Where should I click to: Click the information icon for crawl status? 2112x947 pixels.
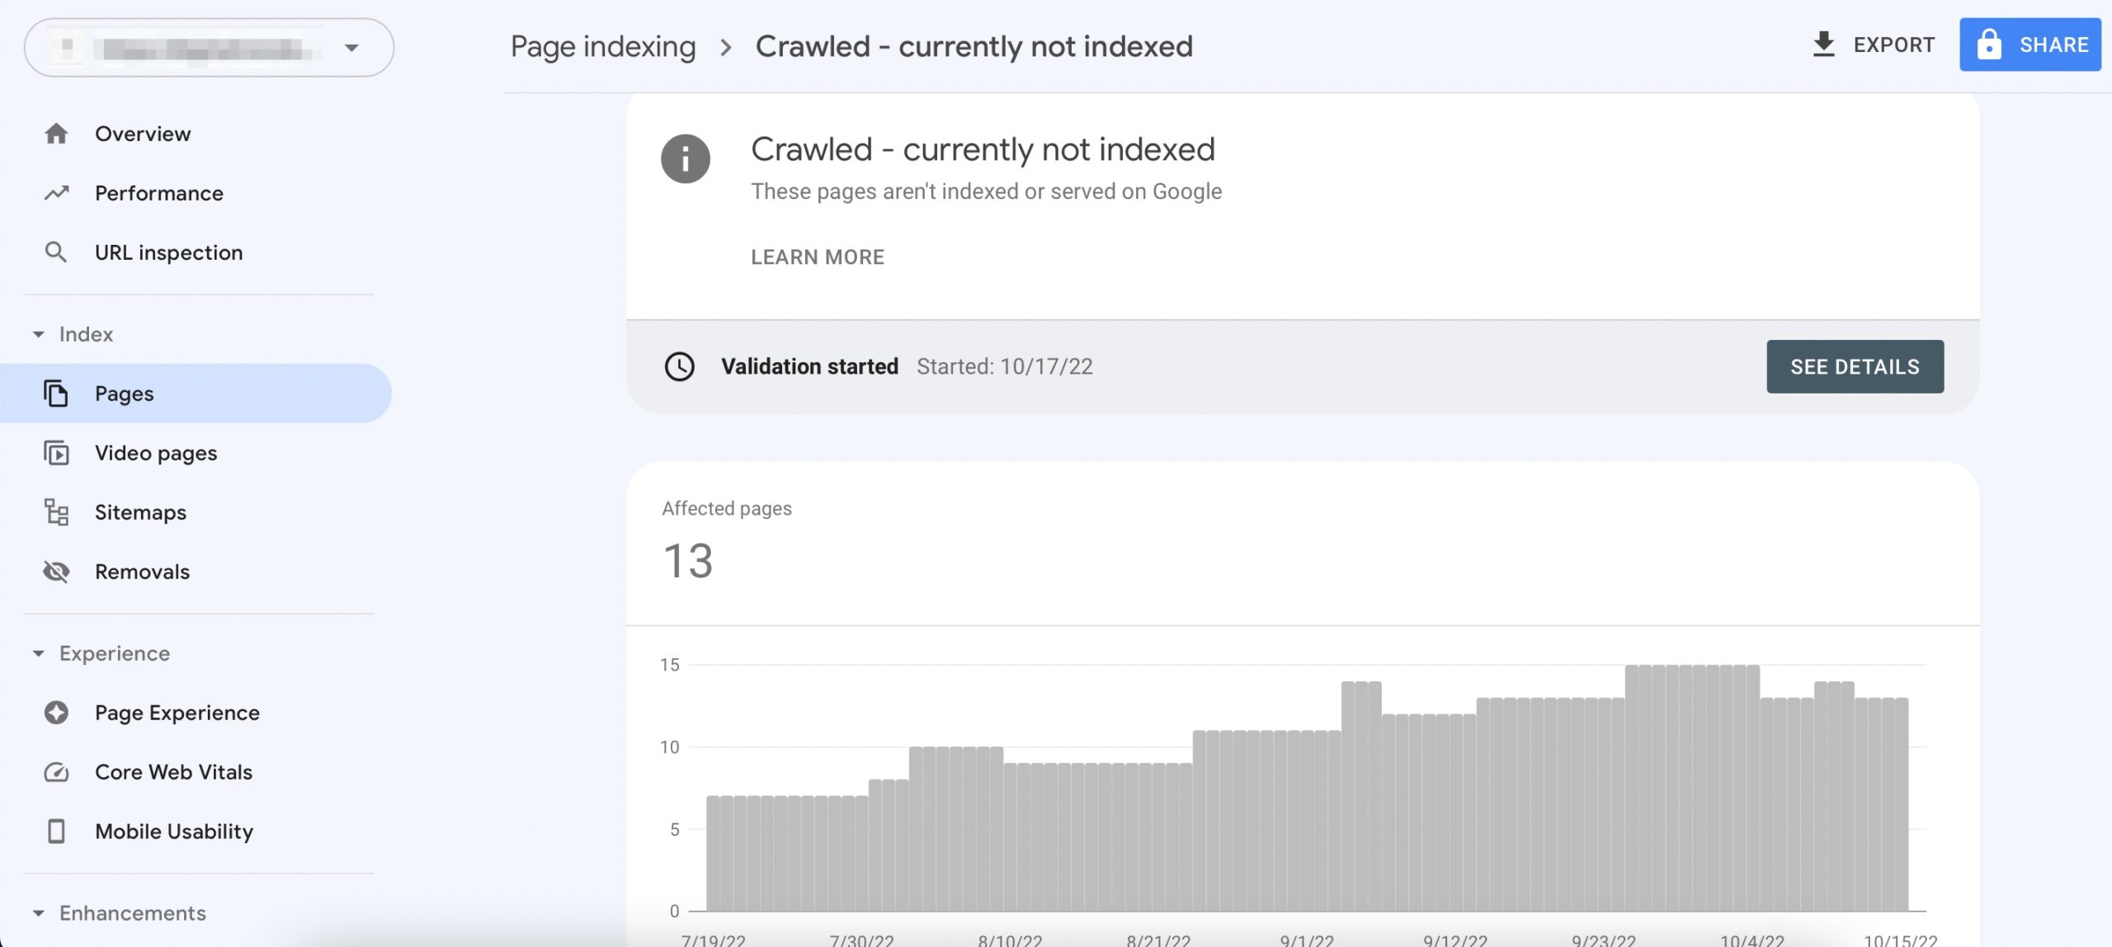click(686, 156)
